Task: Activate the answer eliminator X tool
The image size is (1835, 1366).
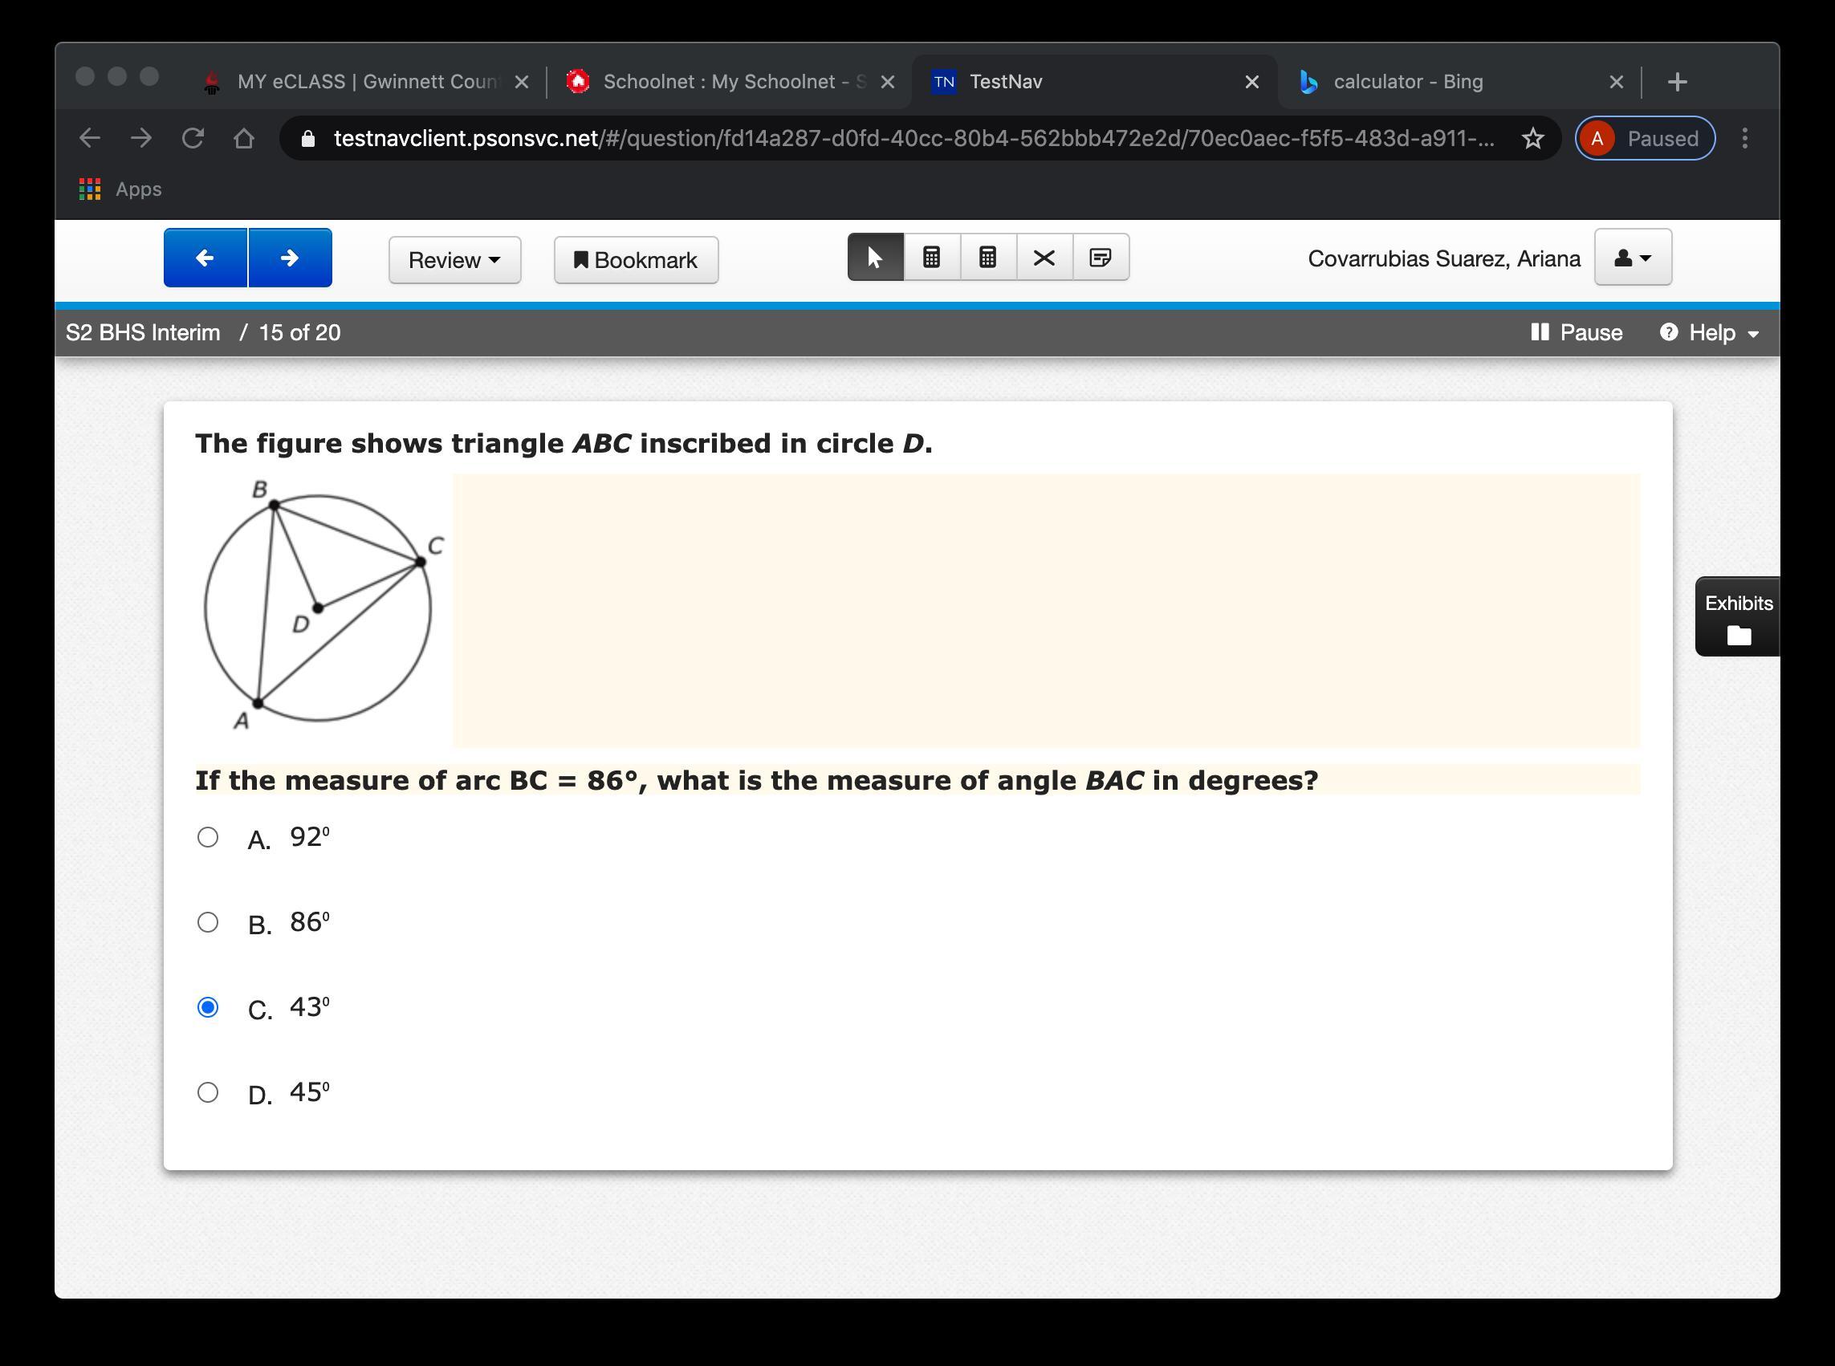Action: [1044, 258]
